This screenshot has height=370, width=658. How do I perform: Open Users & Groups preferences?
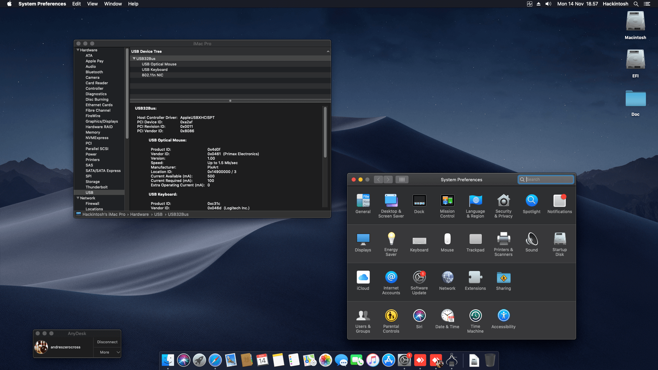click(363, 321)
